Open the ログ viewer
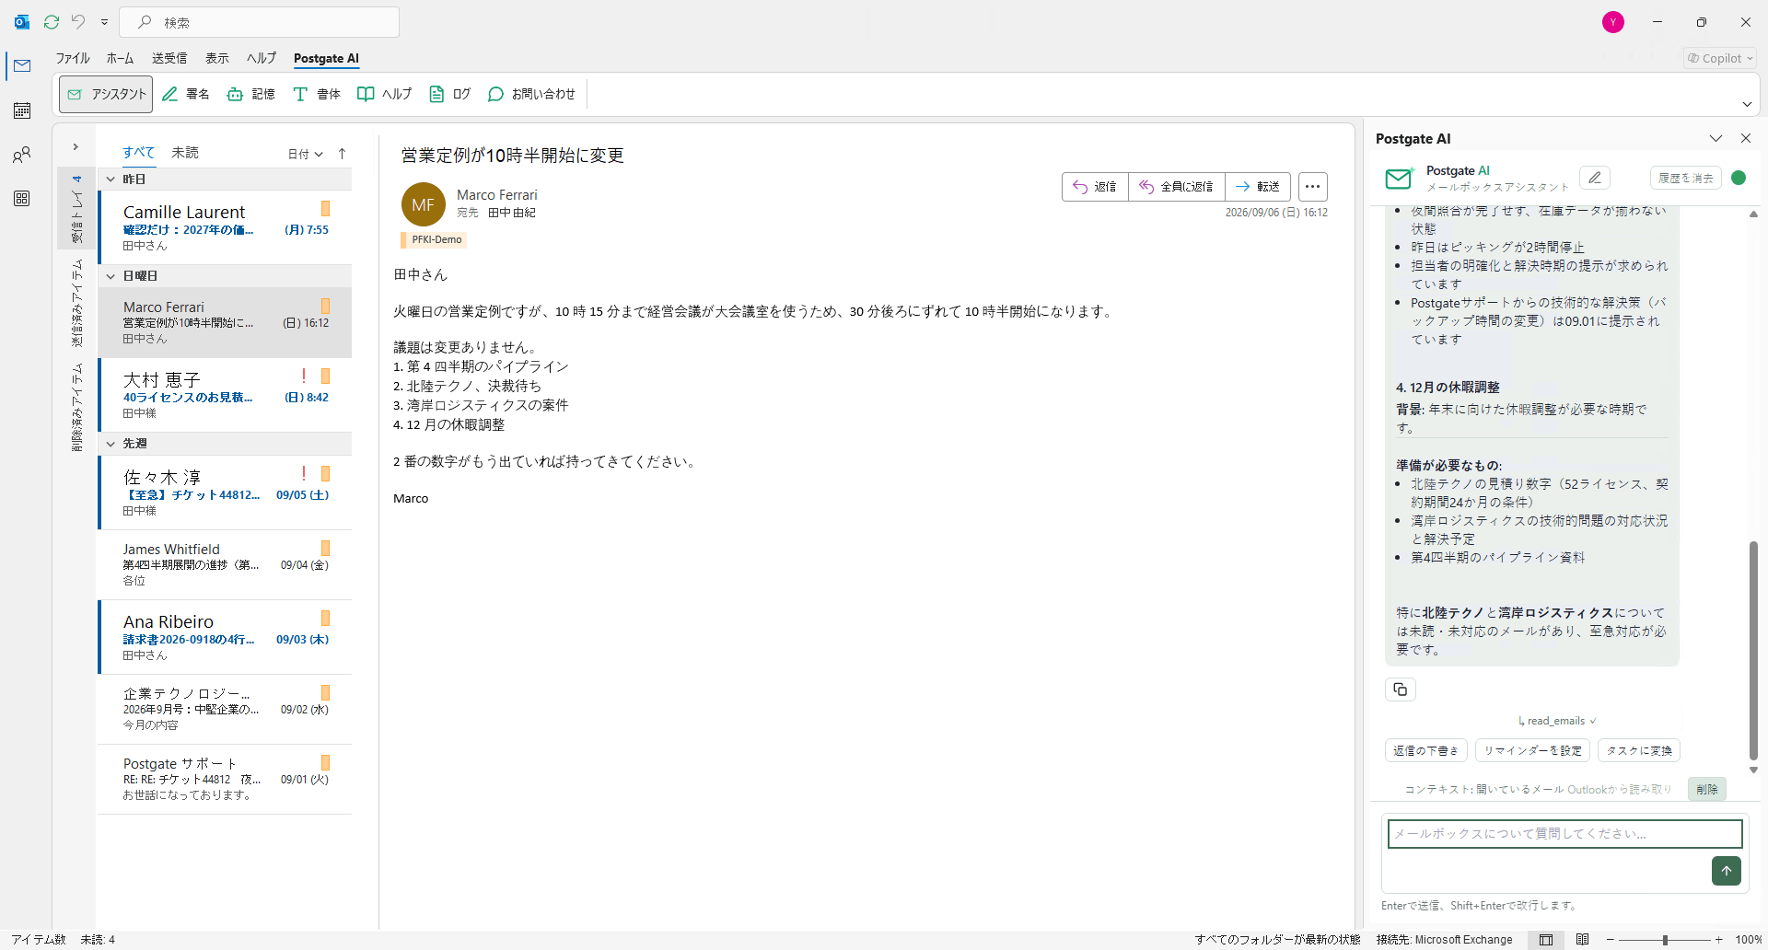 pyautogui.click(x=450, y=94)
